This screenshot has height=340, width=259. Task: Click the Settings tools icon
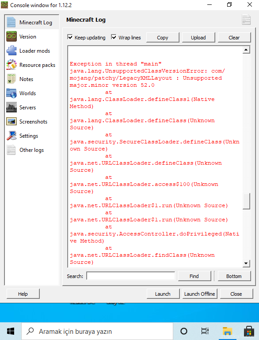11,136
